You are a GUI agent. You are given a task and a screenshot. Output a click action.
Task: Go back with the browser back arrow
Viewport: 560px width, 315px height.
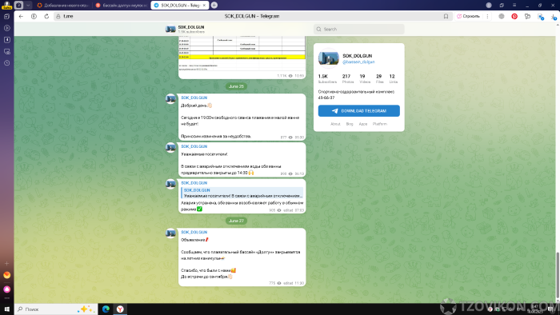tap(21, 16)
